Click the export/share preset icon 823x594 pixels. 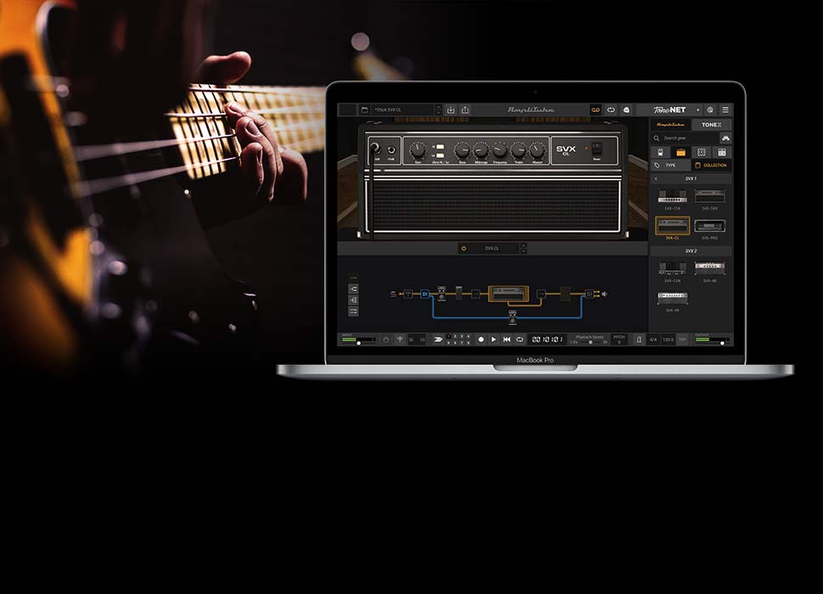(x=465, y=110)
